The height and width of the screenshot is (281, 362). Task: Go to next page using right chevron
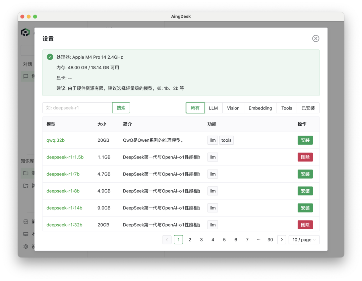[x=282, y=240]
